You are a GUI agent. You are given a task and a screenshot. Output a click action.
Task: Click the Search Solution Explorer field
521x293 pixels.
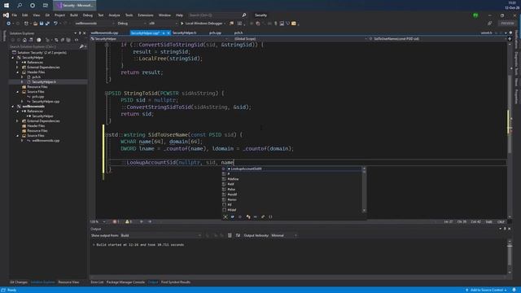(44, 46)
